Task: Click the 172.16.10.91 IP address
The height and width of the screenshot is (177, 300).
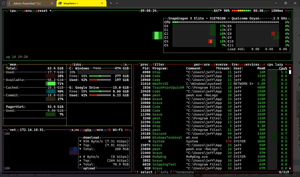Action: 32,130
